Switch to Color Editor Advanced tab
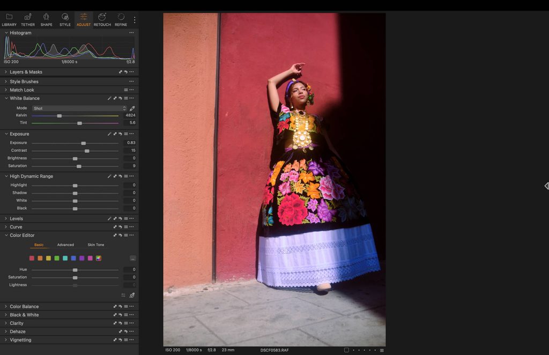Image resolution: width=549 pixels, height=355 pixels. [65, 245]
